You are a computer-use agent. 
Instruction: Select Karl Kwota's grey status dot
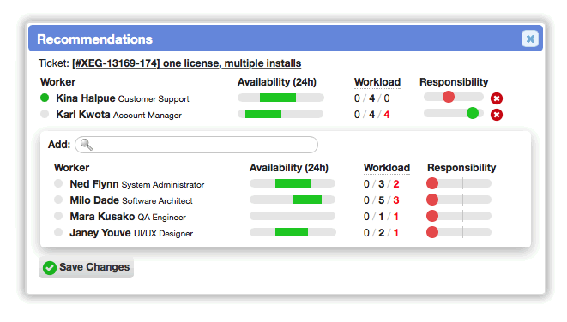coord(45,114)
